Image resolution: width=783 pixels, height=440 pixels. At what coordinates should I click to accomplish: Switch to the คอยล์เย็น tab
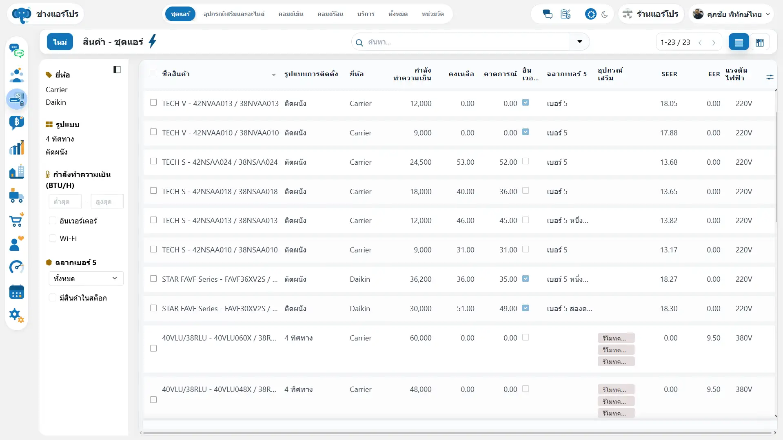291,14
